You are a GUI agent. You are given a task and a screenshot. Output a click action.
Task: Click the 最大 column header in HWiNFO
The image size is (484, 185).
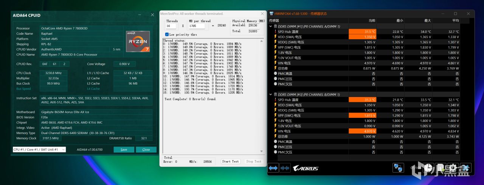click(x=428, y=20)
